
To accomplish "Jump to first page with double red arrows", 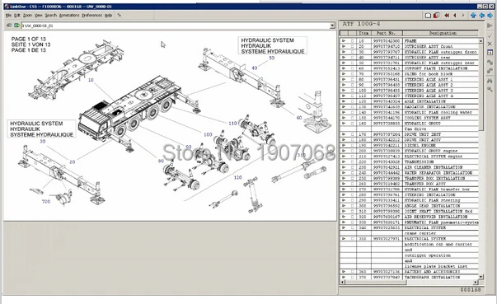I will pyautogui.click(x=447, y=15).
